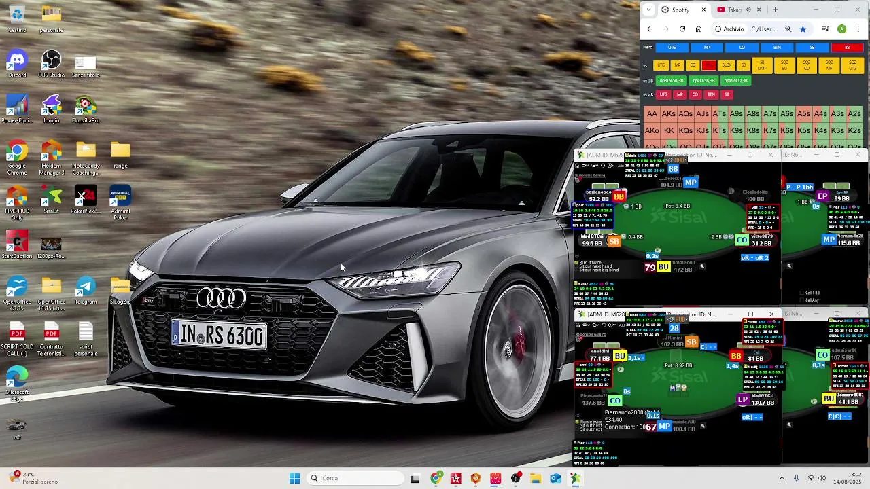The height and width of the screenshot is (489, 870).
Task: Select the Telegram desktop shortcut
Action: tap(86, 291)
